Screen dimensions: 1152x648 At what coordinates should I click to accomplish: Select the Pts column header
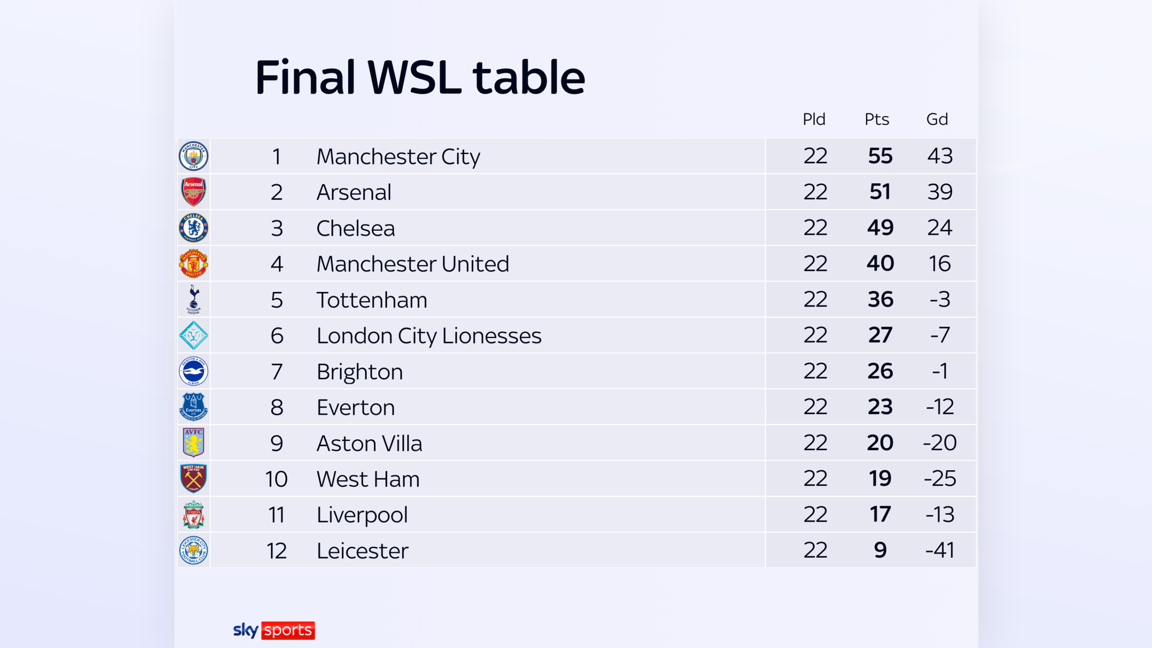point(877,119)
